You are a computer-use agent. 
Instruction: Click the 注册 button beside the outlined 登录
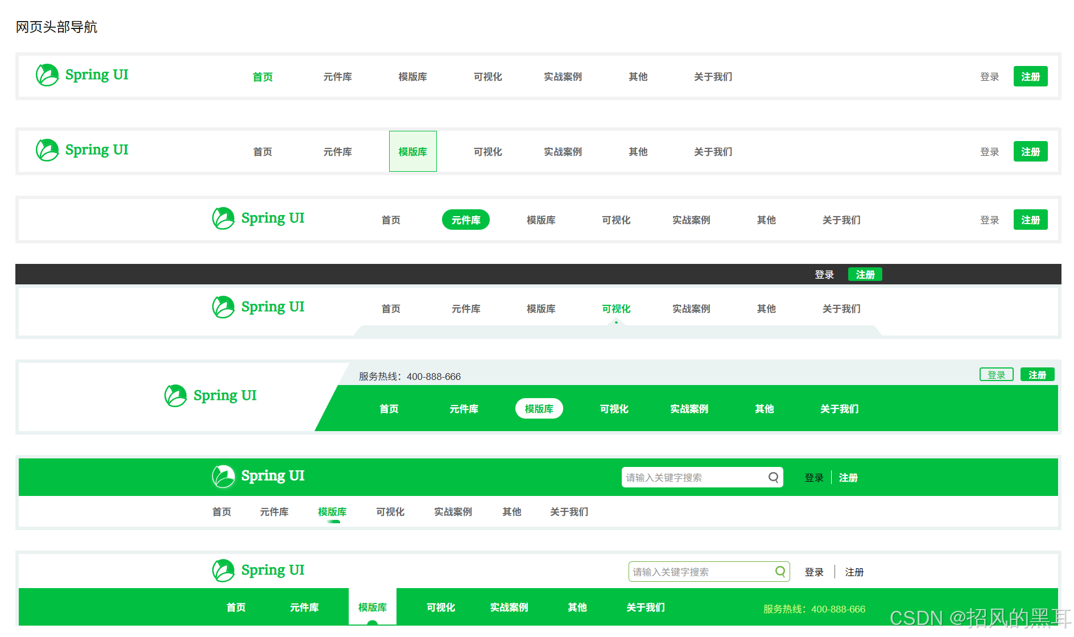1038,374
